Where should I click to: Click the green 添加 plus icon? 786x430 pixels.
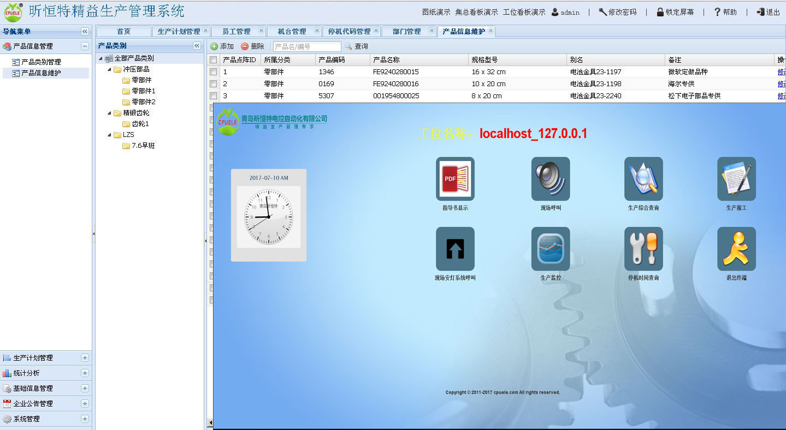[x=214, y=46]
